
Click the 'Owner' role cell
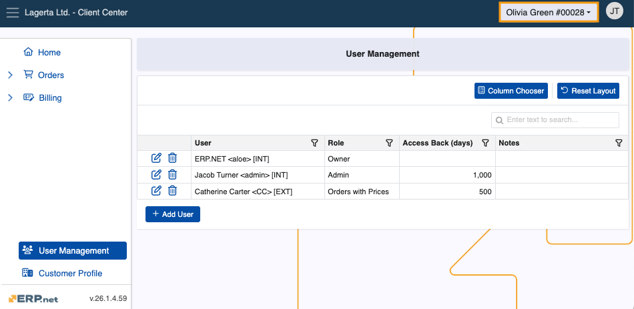pyautogui.click(x=362, y=159)
